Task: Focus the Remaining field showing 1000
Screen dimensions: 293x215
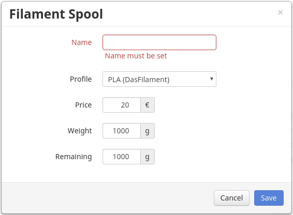Action: (122, 157)
